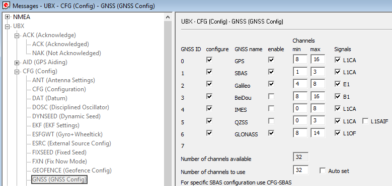Open DYNSEED (Dynamic Seed) item
392x186 pixels.
[66, 116]
